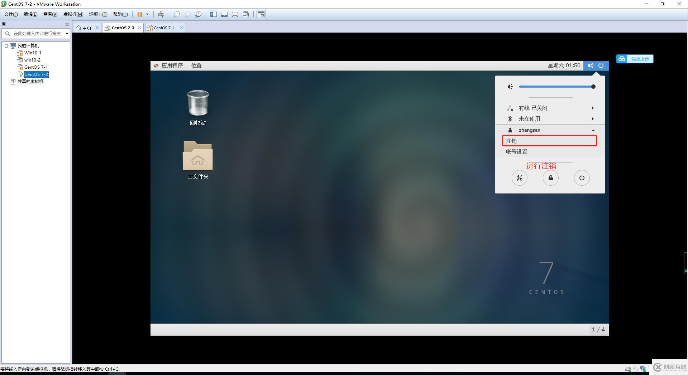The height and width of the screenshot is (375, 688).
Task: Click the Bluetooth icon in system menu
Action: (510, 119)
